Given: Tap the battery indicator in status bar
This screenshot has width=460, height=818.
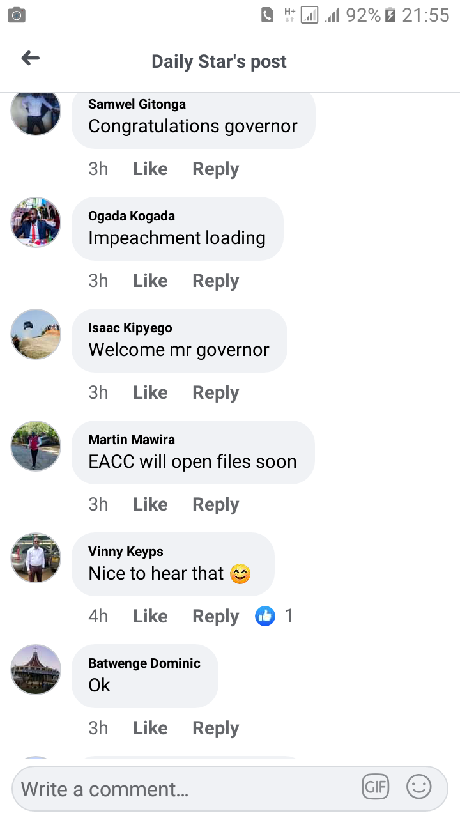Looking at the screenshot, I should click(x=391, y=15).
